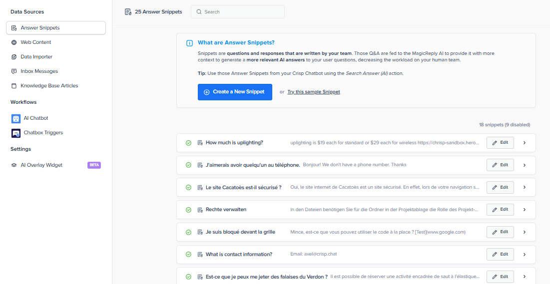Viewport: 550px width, 284px height.
Task: Focus the Search snippets input field
Action: (x=237, y=12)
